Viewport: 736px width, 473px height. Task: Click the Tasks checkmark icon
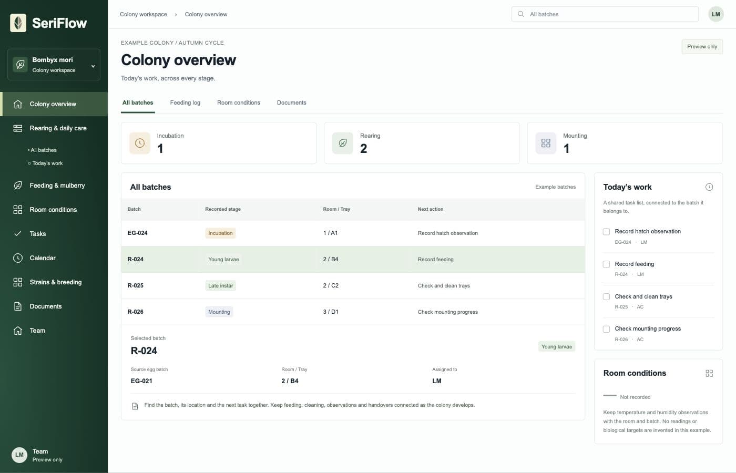18,234
